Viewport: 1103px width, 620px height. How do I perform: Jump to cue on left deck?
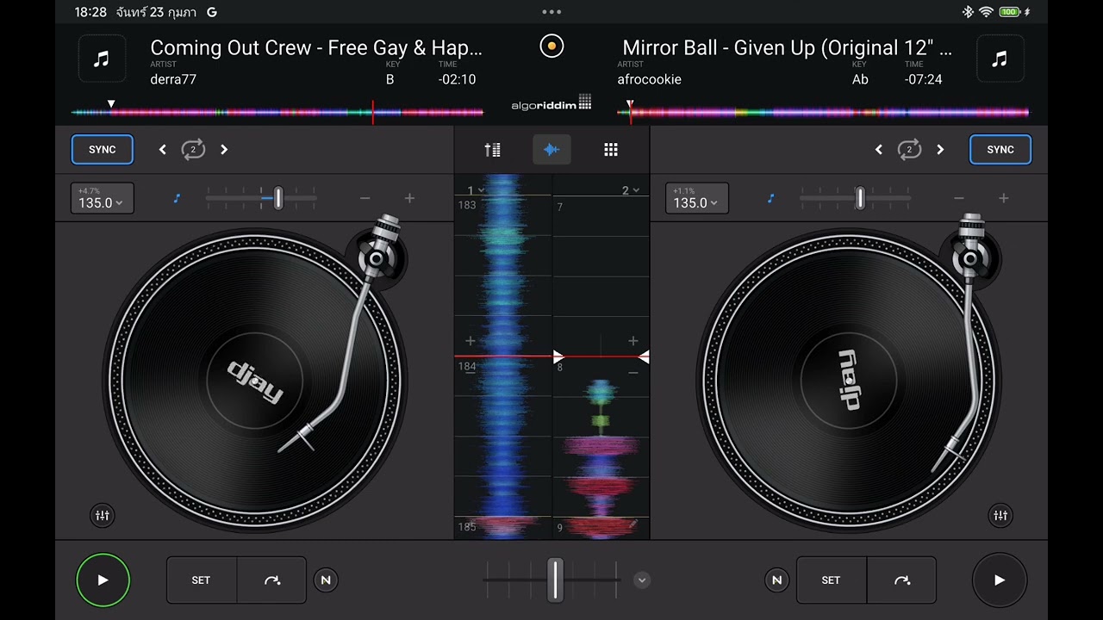click(271, 580)
